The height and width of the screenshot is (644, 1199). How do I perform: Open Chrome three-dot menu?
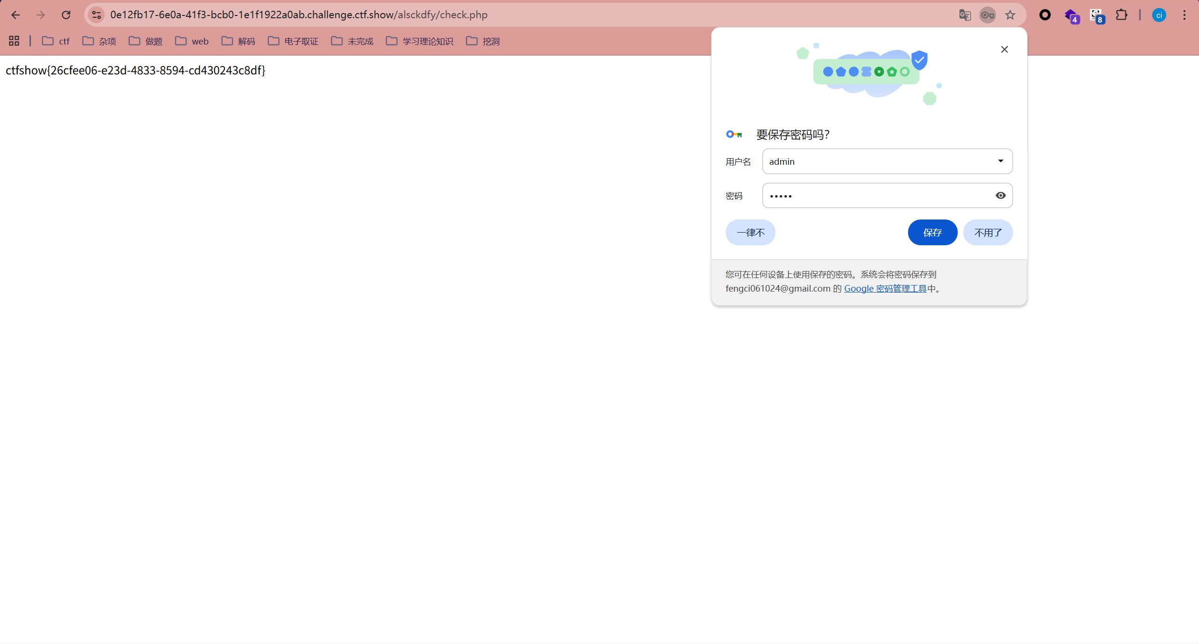click(1184, 15)
